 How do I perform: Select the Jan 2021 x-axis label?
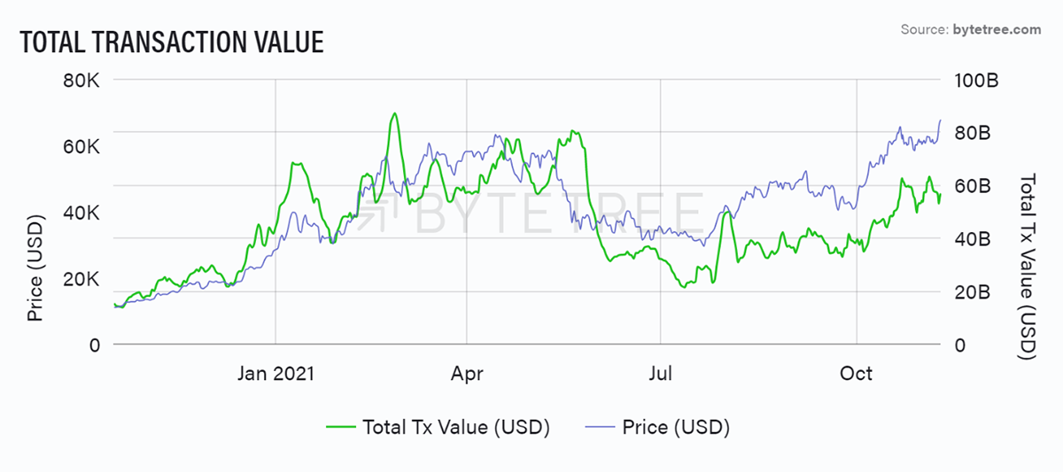[275, 374]
